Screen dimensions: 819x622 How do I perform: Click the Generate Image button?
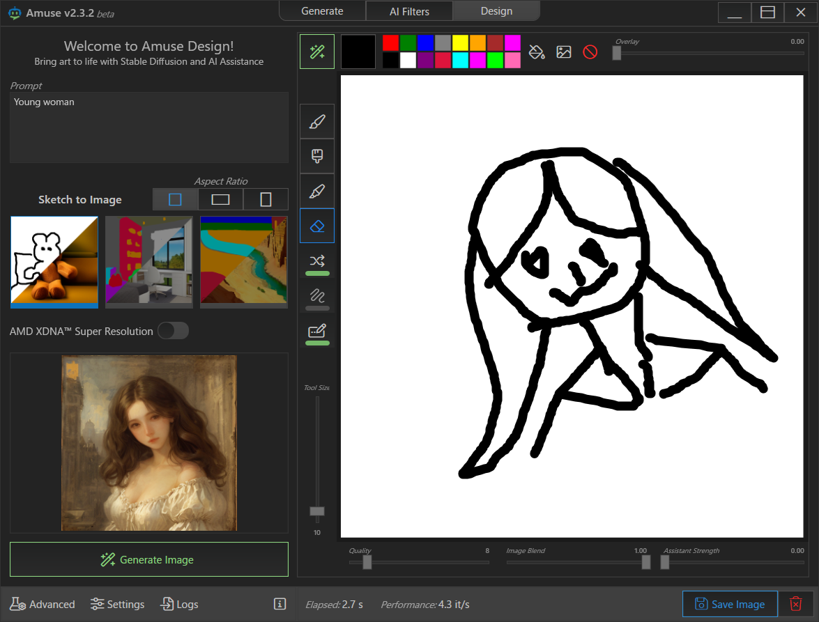coord(149,559)
